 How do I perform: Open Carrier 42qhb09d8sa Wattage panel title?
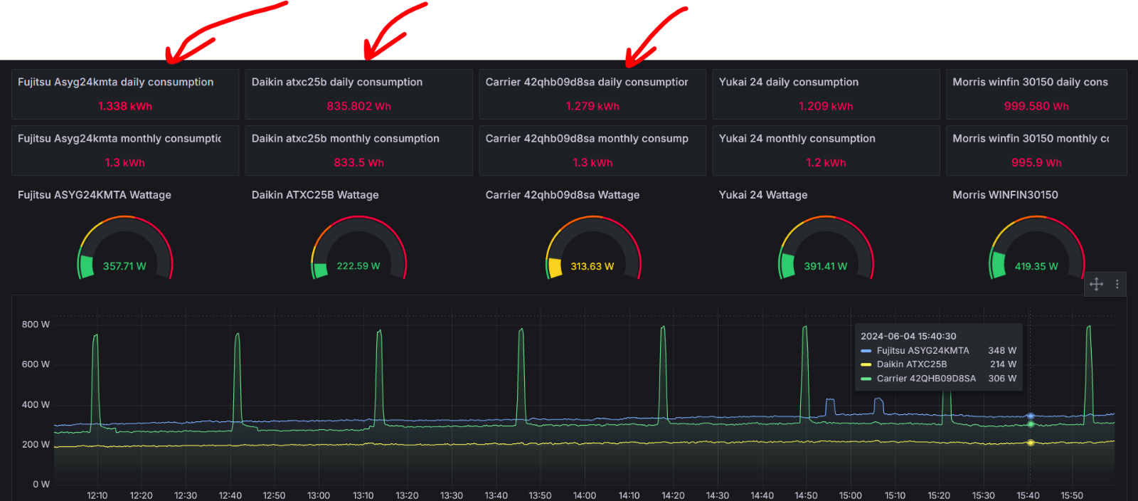(563, 194)
